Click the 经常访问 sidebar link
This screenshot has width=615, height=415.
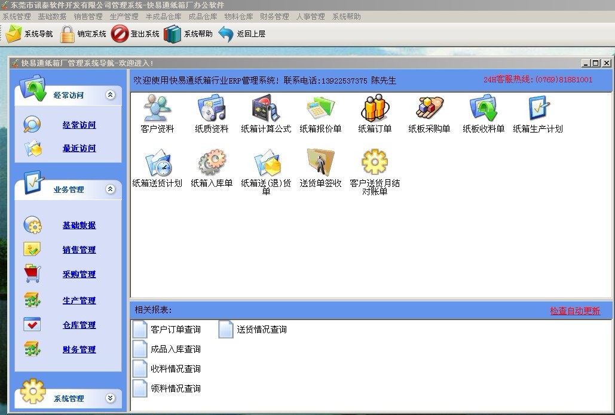79,125
